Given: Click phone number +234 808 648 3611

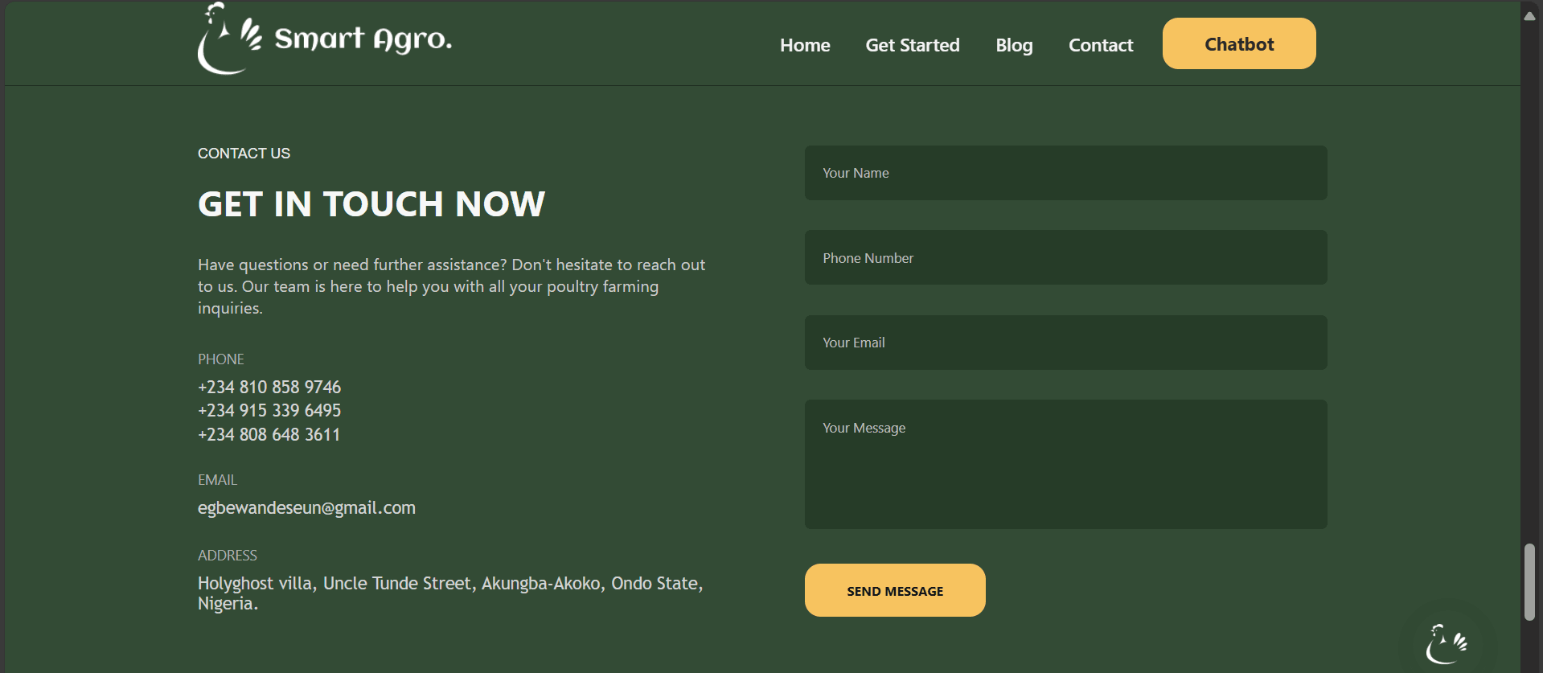Looking at the screenshot, I should click(x=269, y=435).
